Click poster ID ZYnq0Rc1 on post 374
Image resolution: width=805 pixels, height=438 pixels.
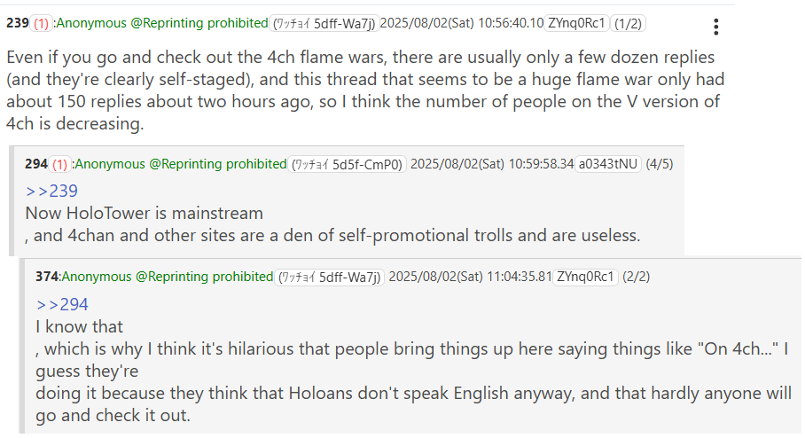[x=585, y=277]
